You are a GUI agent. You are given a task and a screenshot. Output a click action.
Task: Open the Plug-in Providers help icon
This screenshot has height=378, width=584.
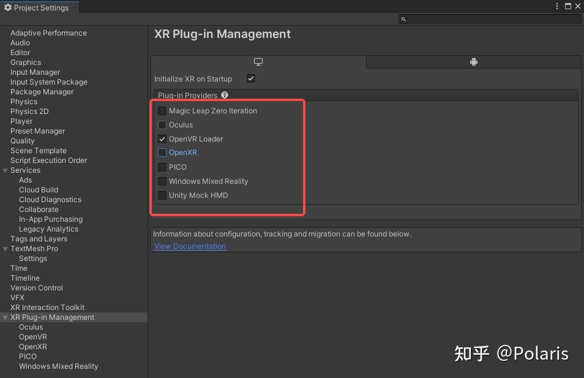pyautogui.click(x=225, y=96)
